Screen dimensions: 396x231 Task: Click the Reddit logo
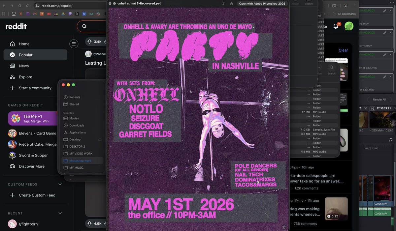(x=16, y=27)
